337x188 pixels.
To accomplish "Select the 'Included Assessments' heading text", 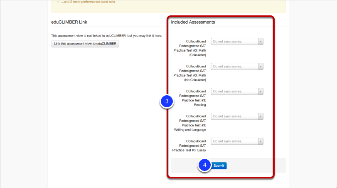I will [193, 22].
